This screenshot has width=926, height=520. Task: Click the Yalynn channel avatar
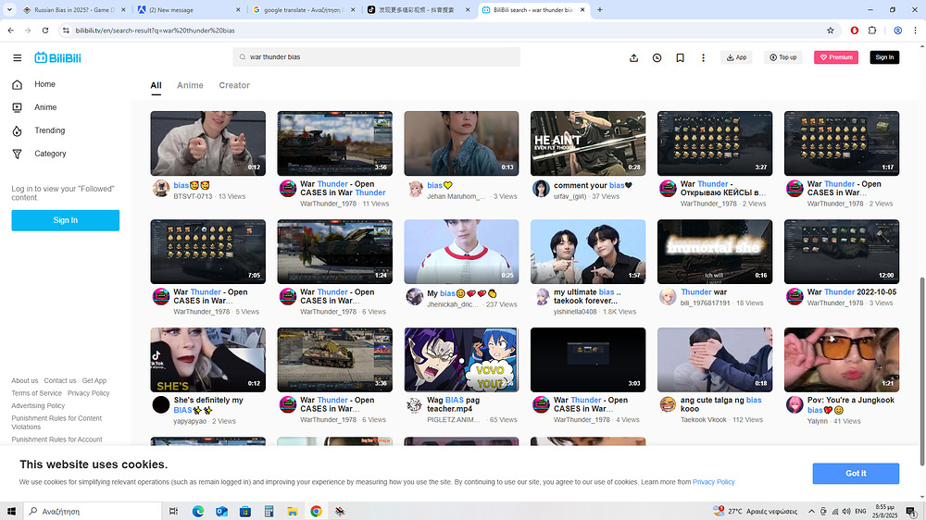[795, 404]
